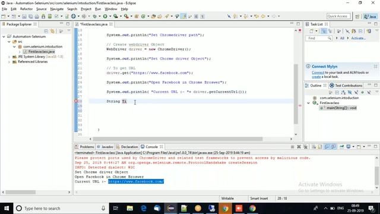Select the Java perspective button
Screen dimensions: 380x214
click(370, 17)
